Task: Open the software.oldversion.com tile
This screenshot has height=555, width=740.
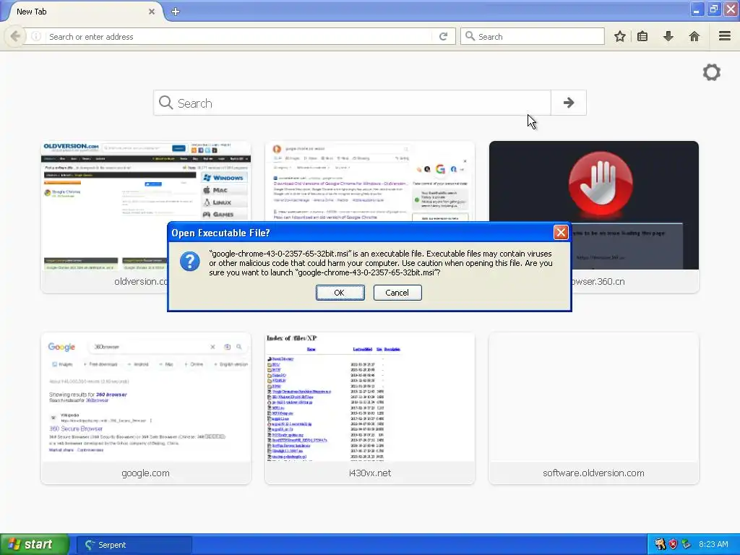Action: (594, 408)
